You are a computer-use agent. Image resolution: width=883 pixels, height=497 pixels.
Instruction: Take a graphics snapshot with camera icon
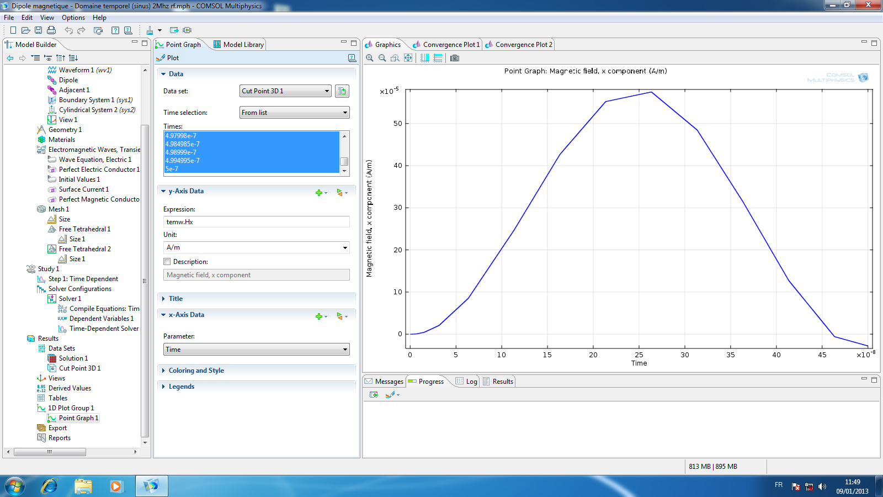[454, 58]
